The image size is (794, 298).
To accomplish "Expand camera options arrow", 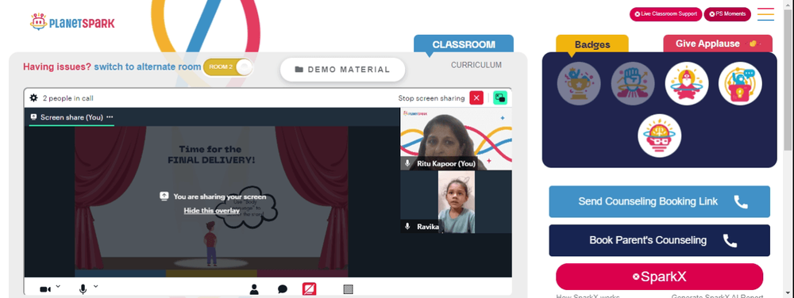I will tap(58, 286).
